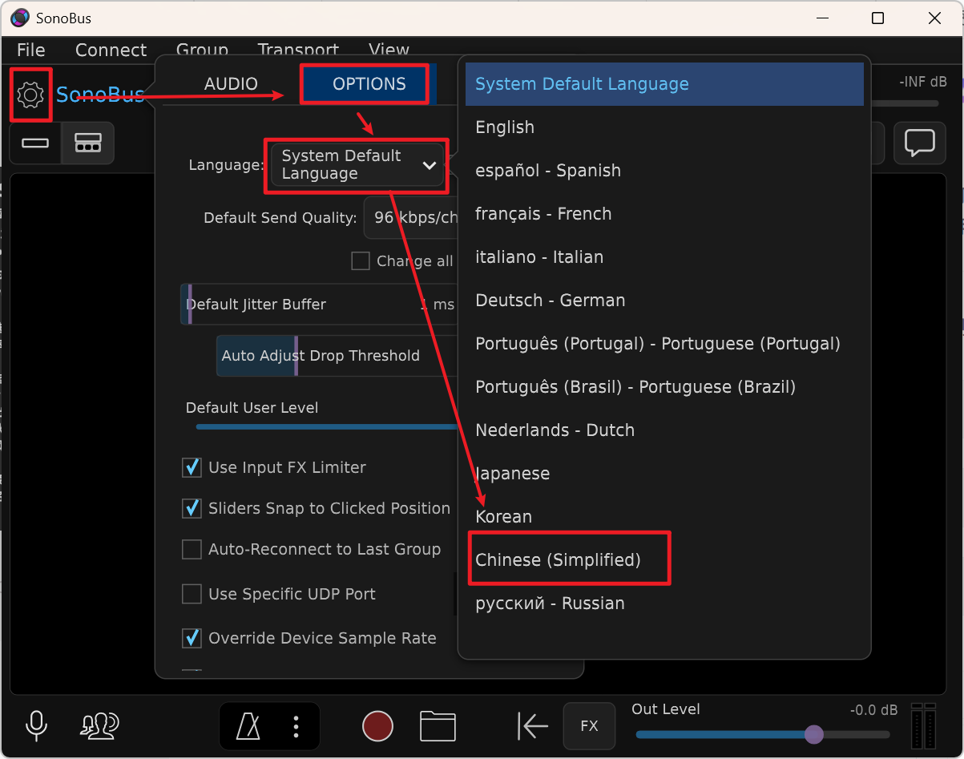964x759 pixels.
Task: Uncheck Use Input FX Limiter
Action: click(192, 467)
